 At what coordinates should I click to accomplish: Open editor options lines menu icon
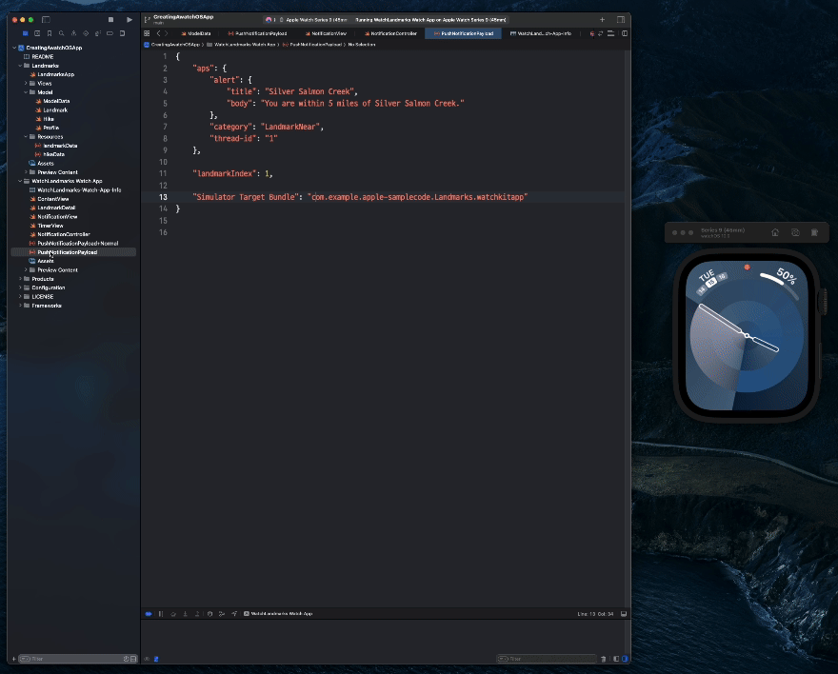point(610,33)
